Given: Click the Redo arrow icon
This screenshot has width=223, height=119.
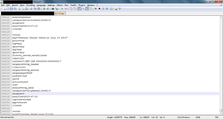Looking at the screenshot, I should click(48, 9).
